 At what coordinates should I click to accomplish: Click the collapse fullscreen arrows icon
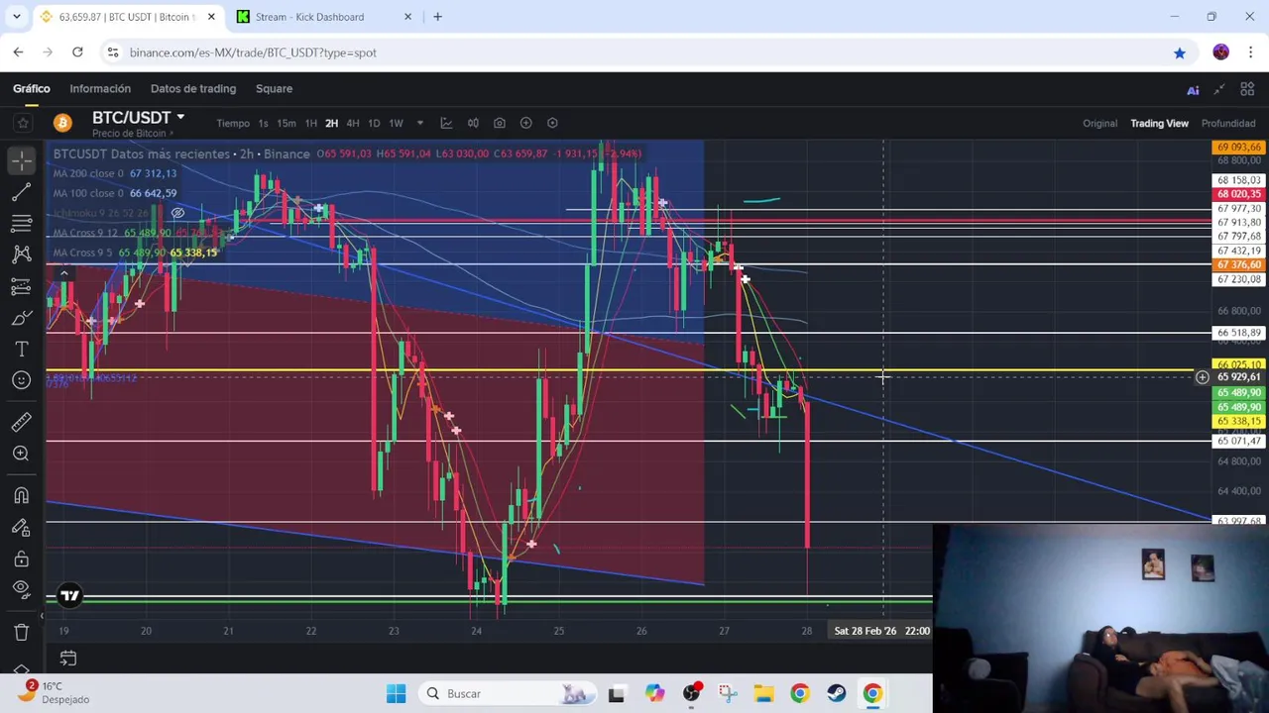(x=1219, y=89)
